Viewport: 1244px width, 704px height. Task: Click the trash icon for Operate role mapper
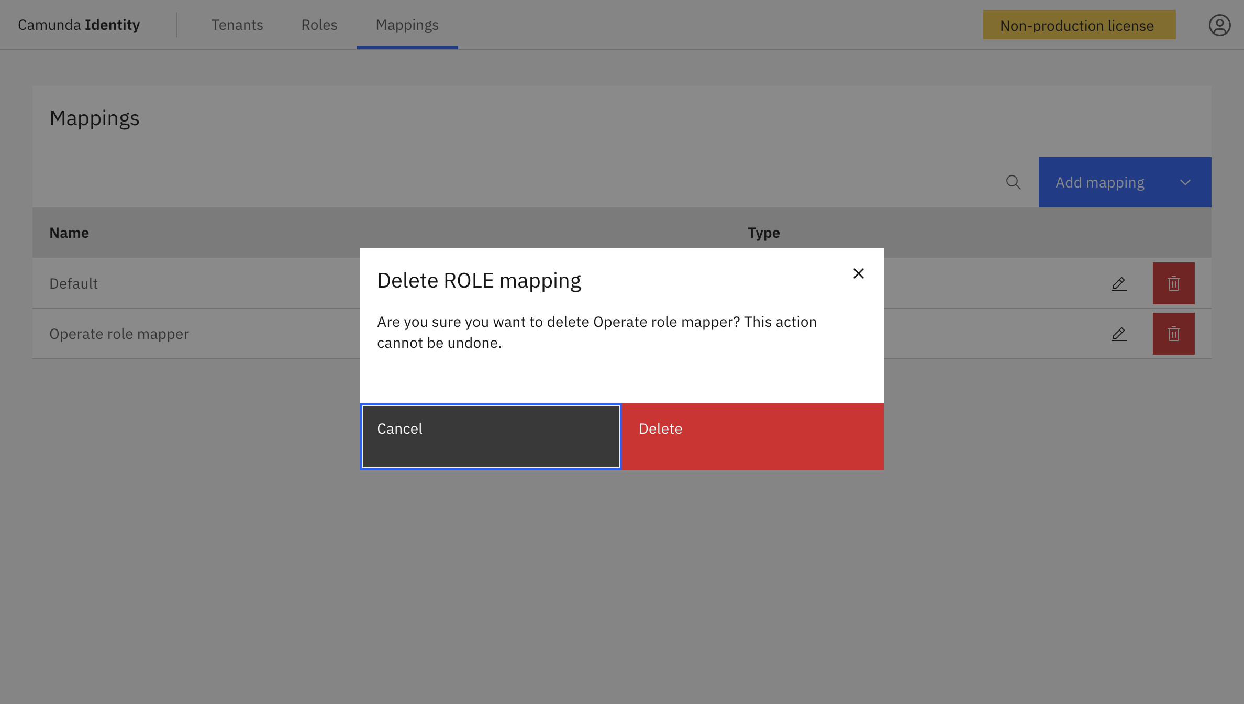point(1174,334)
